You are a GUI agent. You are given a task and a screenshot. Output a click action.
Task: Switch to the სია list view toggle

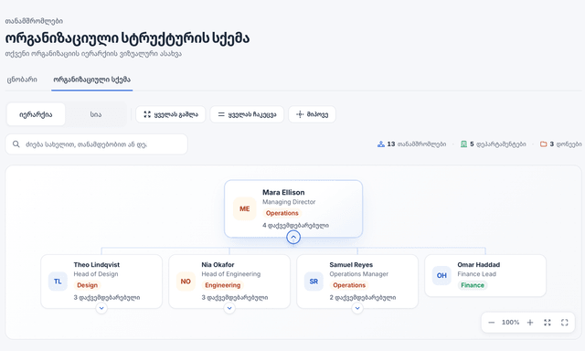96,114
